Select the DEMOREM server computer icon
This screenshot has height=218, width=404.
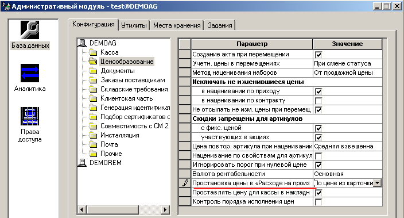coord(82,163)
